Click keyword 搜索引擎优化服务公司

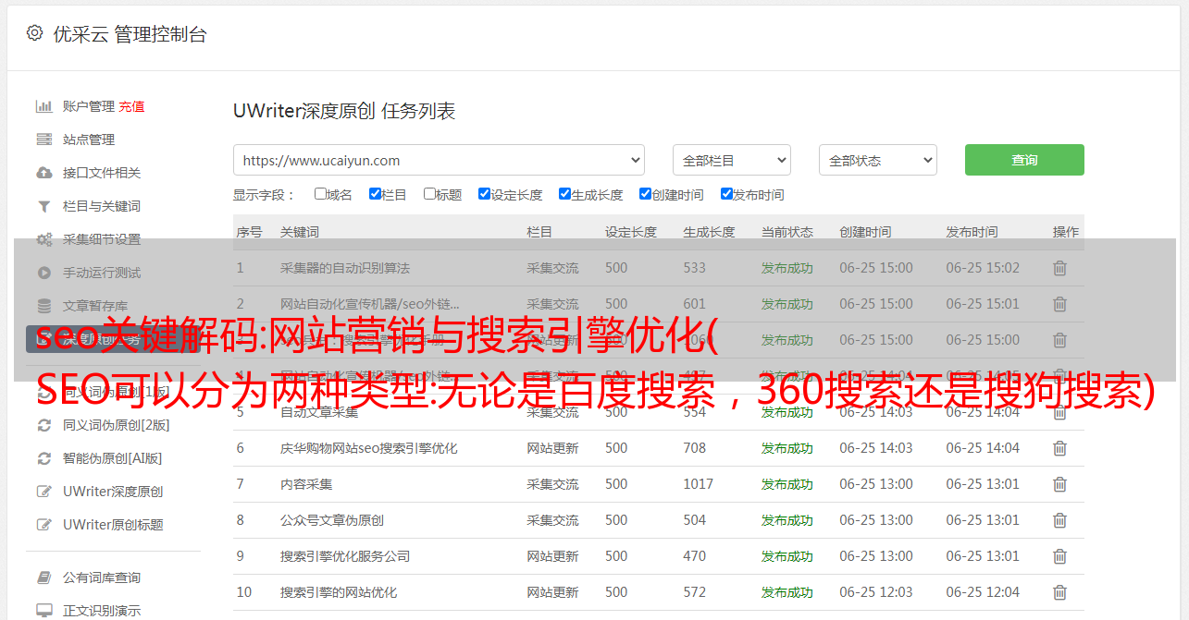tap(345, 556)
